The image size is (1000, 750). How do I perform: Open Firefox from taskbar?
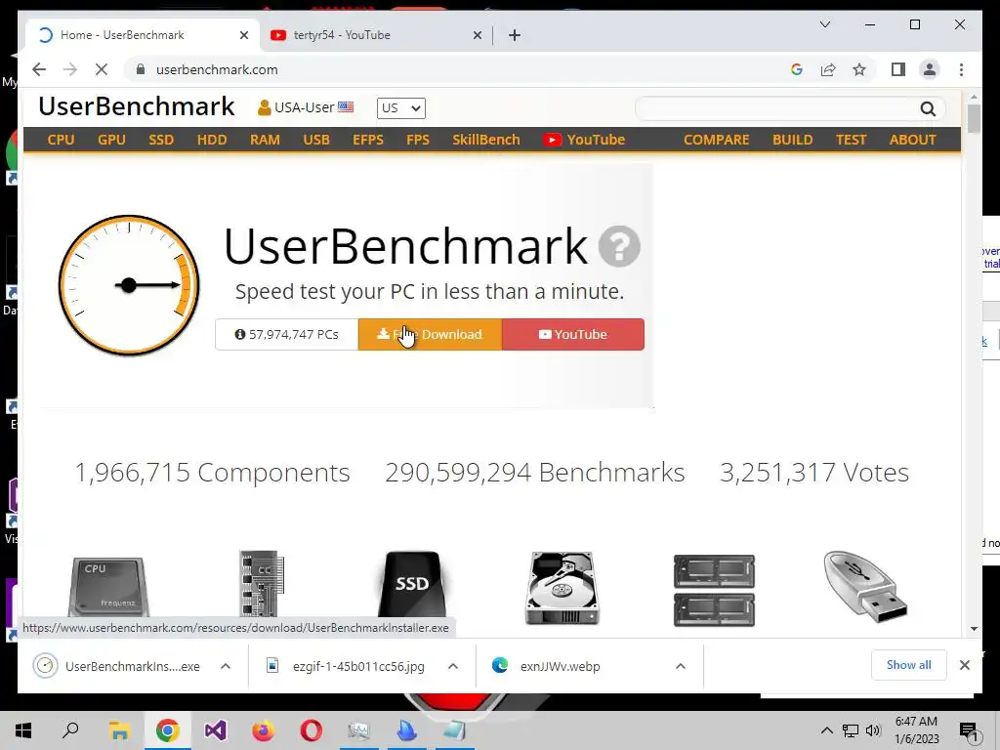[x=263, y=730]
